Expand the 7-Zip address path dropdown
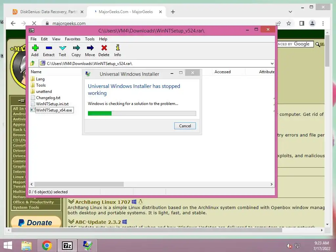The width and height of the screenshot is (336, 252). (272, 63)
